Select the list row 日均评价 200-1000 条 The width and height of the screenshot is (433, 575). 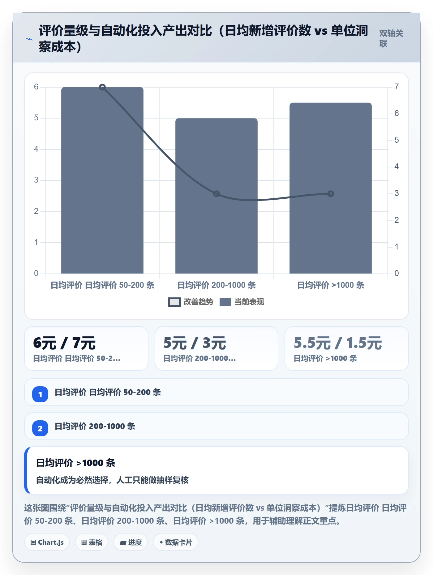coord(216,426)
